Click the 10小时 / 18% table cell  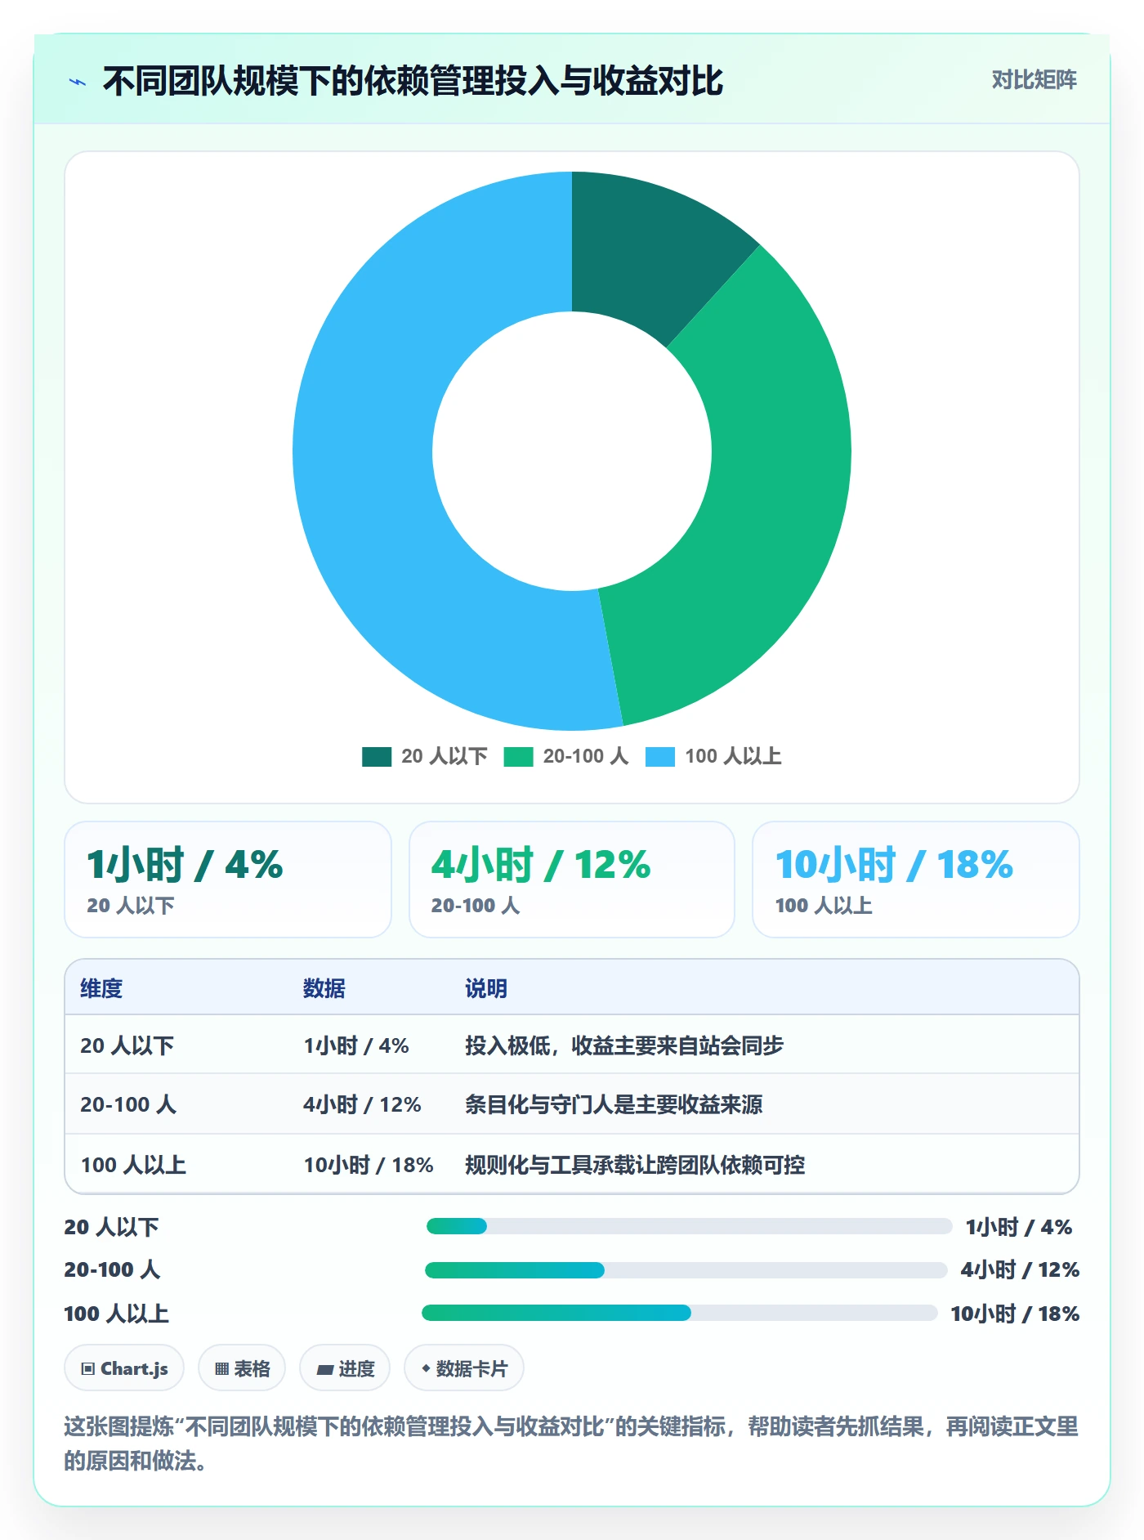pyautogui.click(x=369, y=1165)
